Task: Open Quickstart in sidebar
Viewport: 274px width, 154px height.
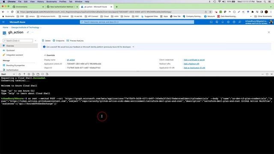Action: click(10, 50)
